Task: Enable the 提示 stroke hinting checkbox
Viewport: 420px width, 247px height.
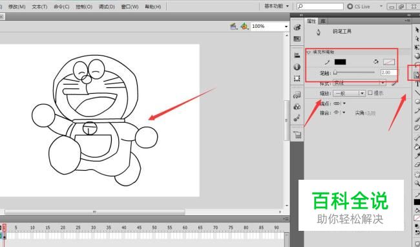Action: tap(370, 93)
